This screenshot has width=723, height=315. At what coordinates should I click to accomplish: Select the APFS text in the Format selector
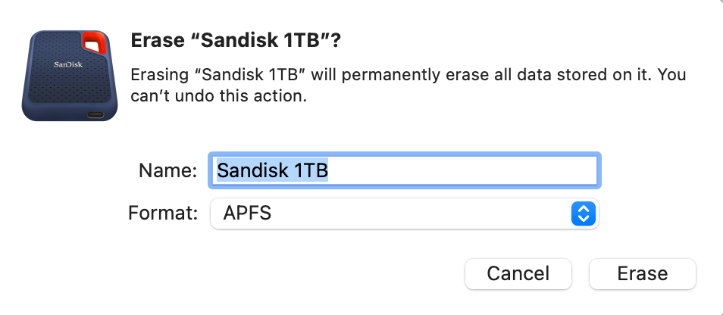(247, 214)
